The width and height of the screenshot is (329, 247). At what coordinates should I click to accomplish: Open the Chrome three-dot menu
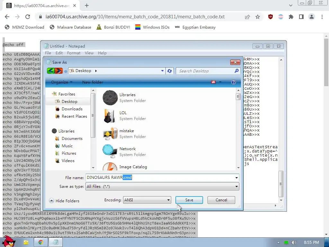tap(322, 17)
